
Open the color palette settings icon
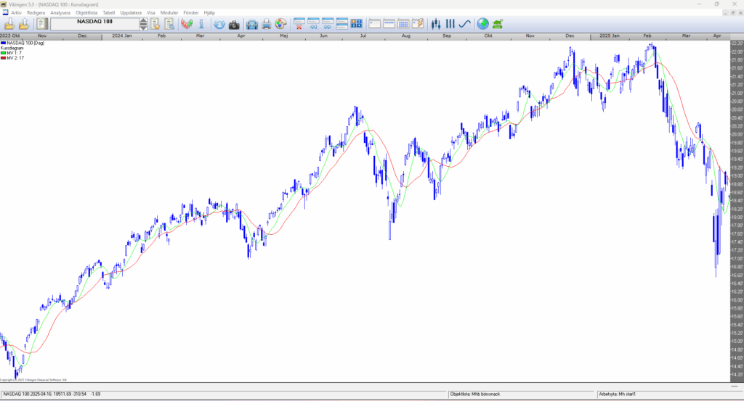(280, 24)
